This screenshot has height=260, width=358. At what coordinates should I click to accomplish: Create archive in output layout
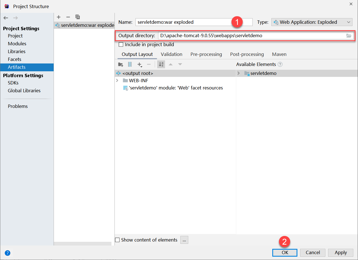pyautogui.click(x=130, y=64)
